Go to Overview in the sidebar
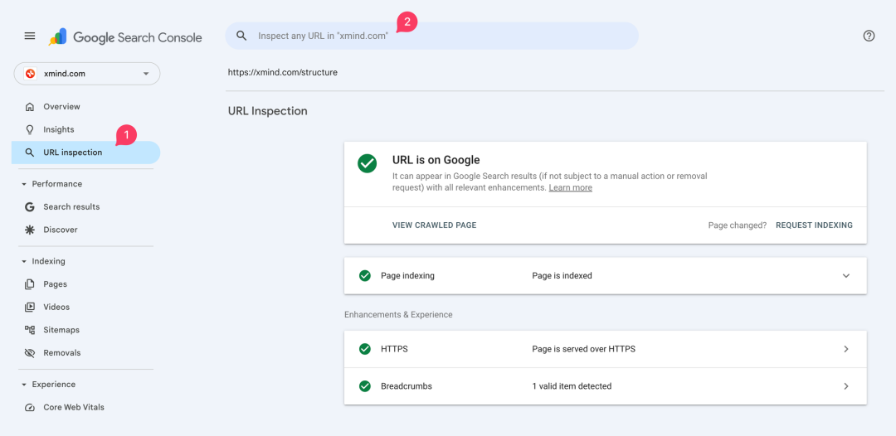The image size is (896, 436). tap(85, 107)
